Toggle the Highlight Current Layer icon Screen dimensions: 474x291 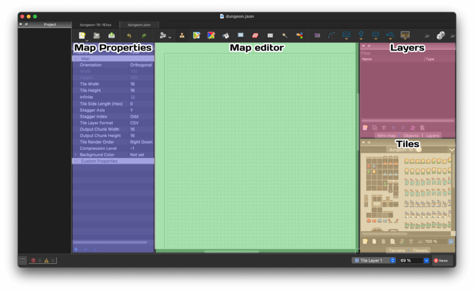coord(422,127)
